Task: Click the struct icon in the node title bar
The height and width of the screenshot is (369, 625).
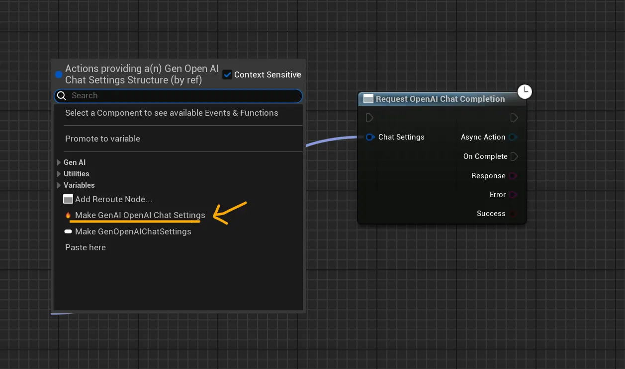Action: pos(368,98)
